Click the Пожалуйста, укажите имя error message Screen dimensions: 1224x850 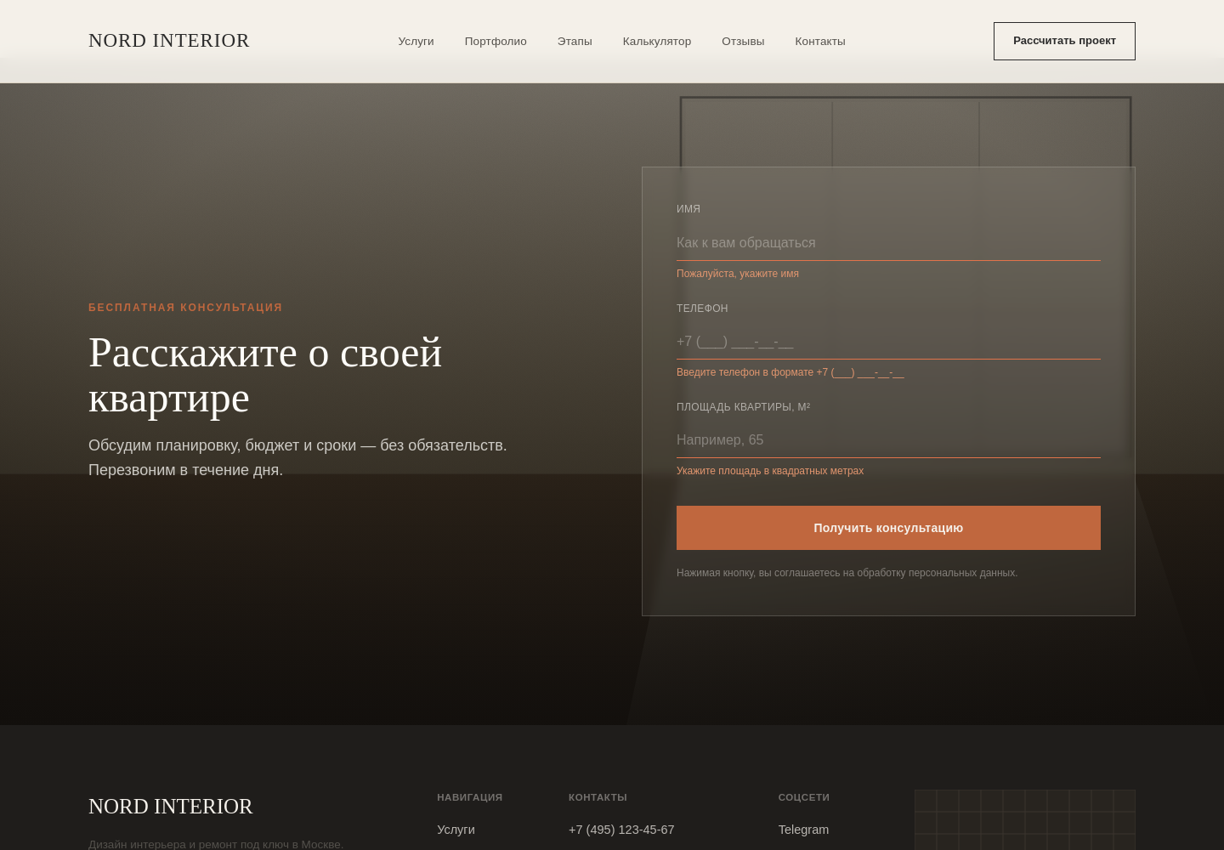click(x=738, y=274)
